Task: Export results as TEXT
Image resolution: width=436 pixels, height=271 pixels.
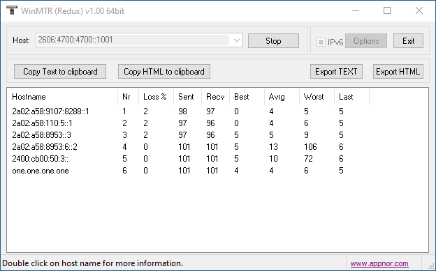Action: (336, 72)
